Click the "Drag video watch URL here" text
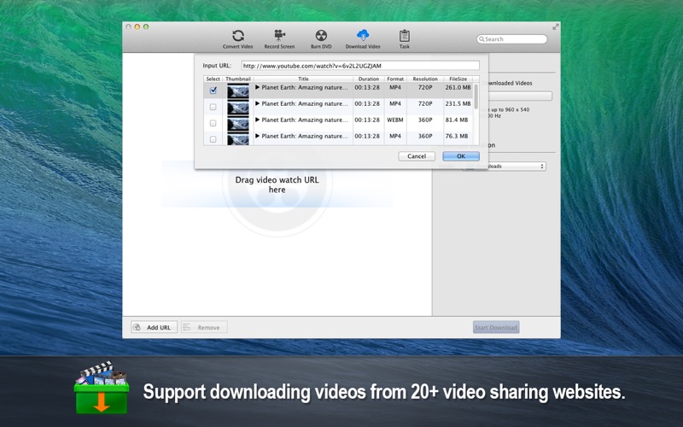 pyautogui.click(x=277, y=184)
